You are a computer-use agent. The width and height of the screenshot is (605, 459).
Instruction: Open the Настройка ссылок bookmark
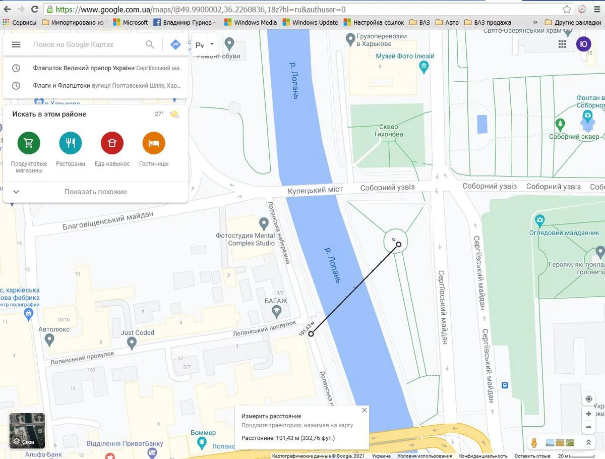[374, 22]
